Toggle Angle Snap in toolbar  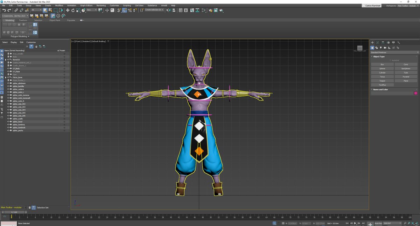125,11
